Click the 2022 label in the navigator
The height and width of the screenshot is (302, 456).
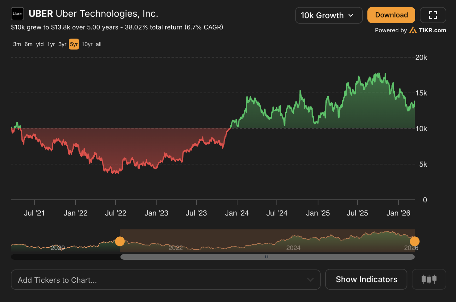[x=176, y=248]
